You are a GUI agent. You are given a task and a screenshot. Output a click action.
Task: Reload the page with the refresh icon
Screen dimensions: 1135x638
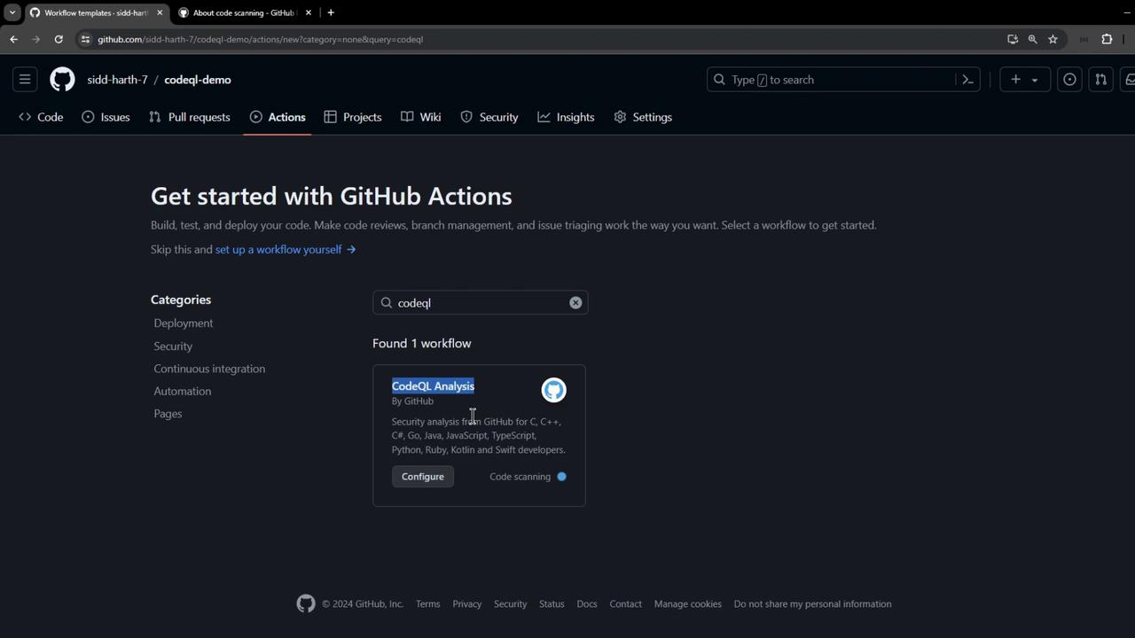tap(59, 39)
